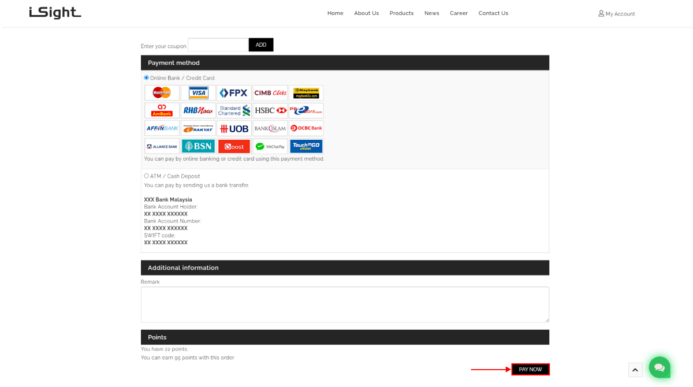Image resolution: width=693 pixels, height=387 pixels.
Task: Go to the i-Sight logo homepage
Action: coord(55,12)
